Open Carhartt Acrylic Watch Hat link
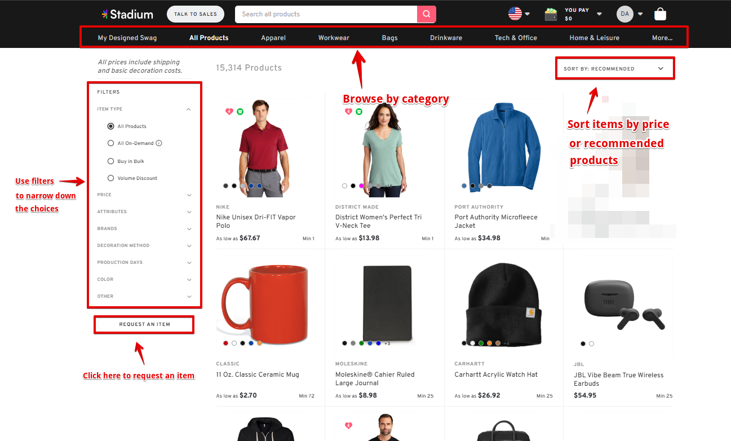The height and width of the screenshot is (441, 731). coord(496,374)
